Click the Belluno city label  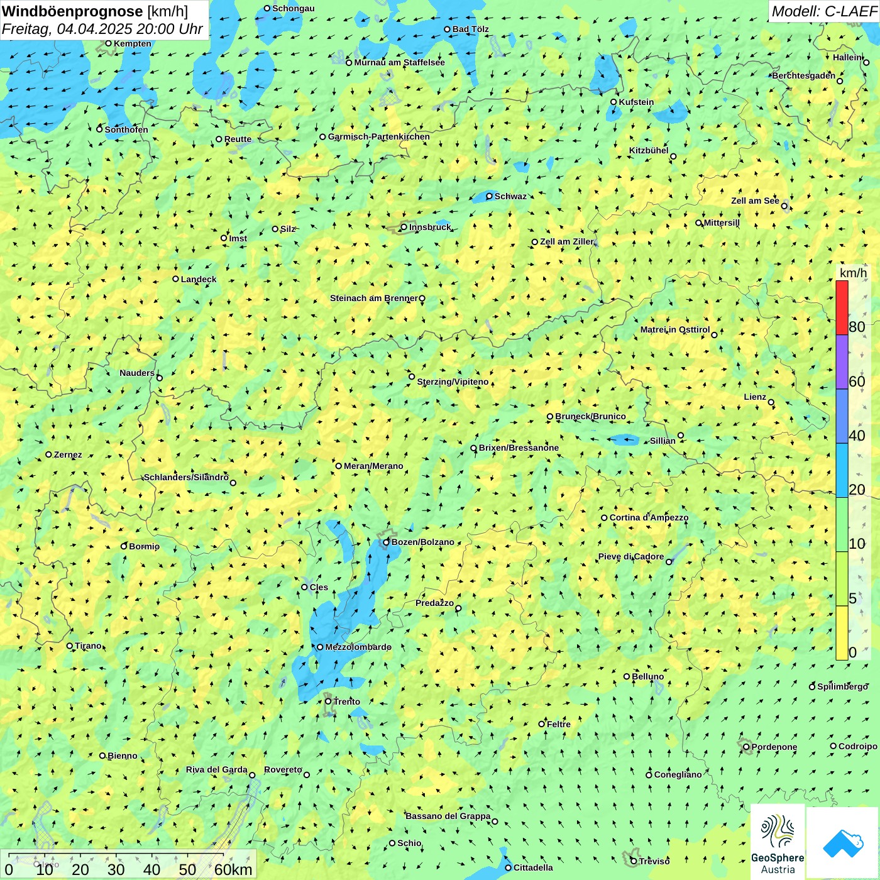(x=647, y=676)
